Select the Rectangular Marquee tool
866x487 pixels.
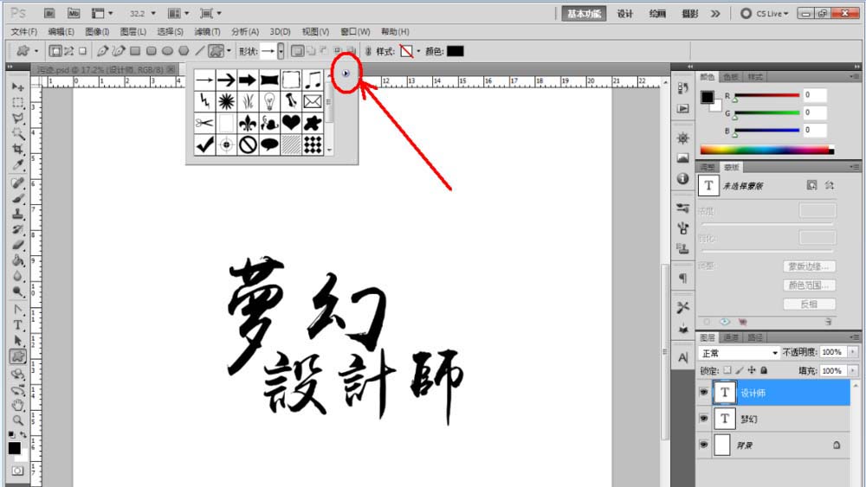tap(17, 103)
